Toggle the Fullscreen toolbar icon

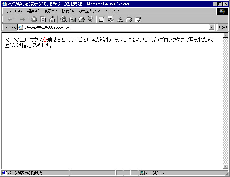[102, 19]
